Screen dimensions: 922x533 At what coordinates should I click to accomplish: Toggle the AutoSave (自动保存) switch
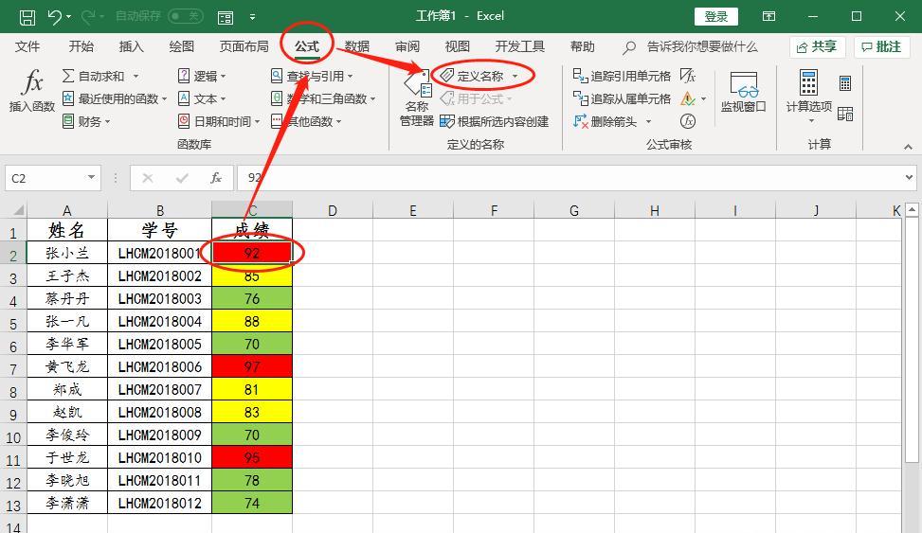[186, 16]
